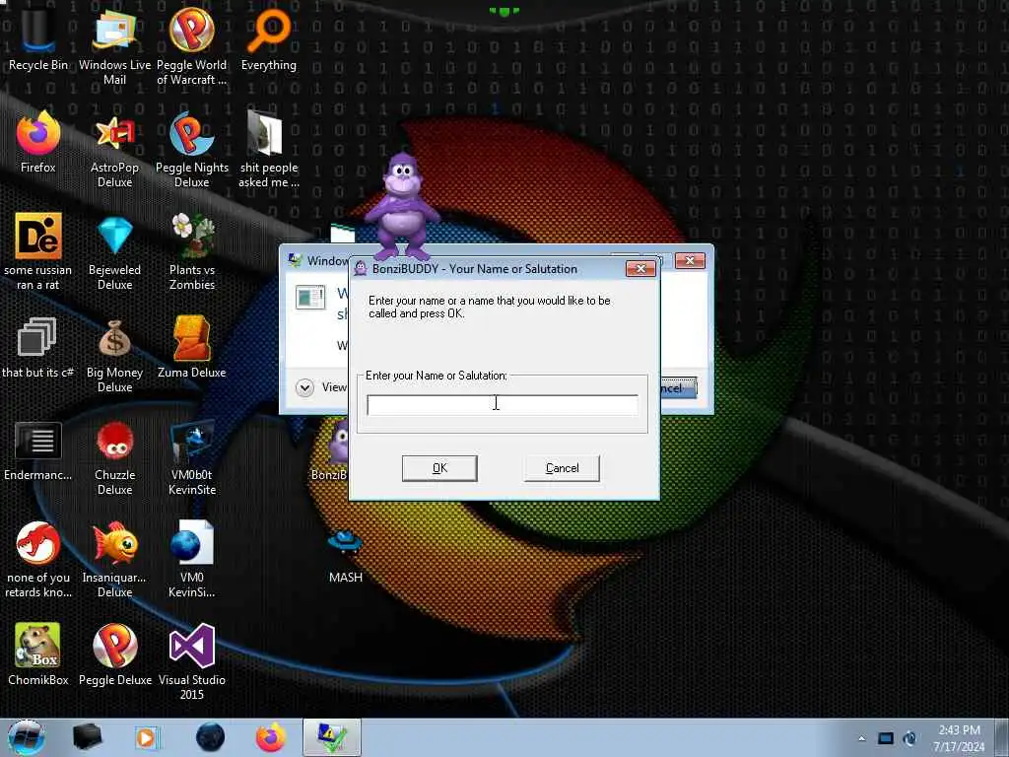
Task: Select the ChomikBox desktop icon
Action: pyautogui.click(x=38, y=654)
